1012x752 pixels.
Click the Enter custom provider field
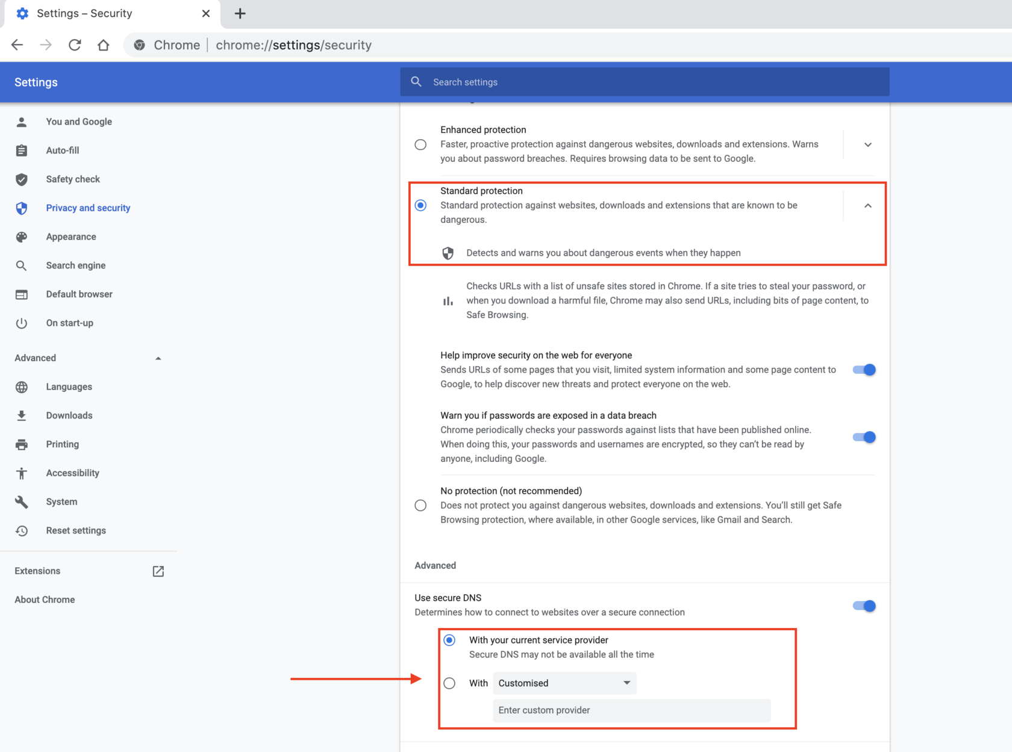[631, 710]
